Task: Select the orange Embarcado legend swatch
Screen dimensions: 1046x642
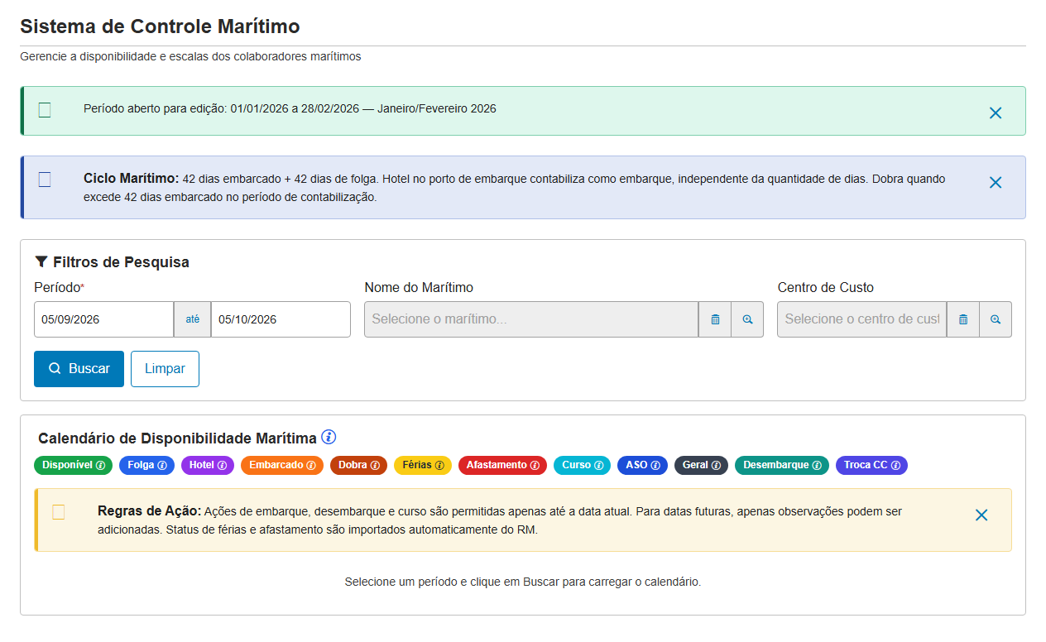Action: click(281, 466)
